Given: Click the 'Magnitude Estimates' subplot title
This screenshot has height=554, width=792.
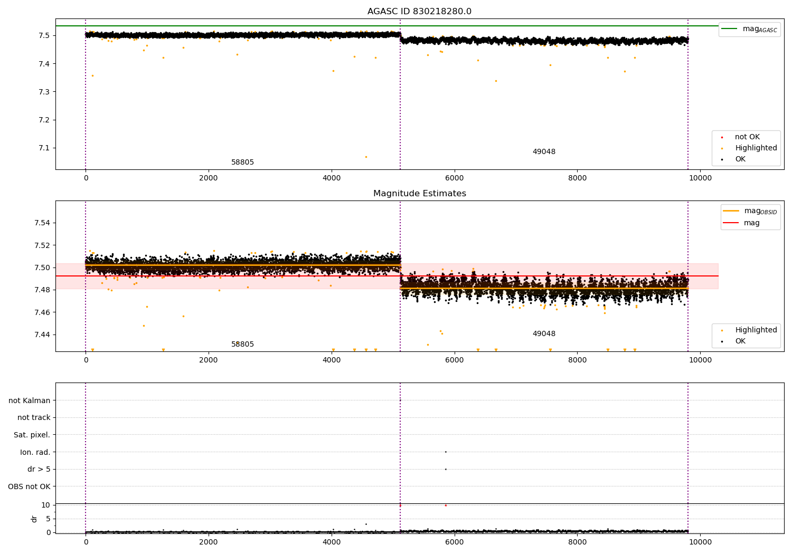Looking at the screenshot, I should (419, 194).
